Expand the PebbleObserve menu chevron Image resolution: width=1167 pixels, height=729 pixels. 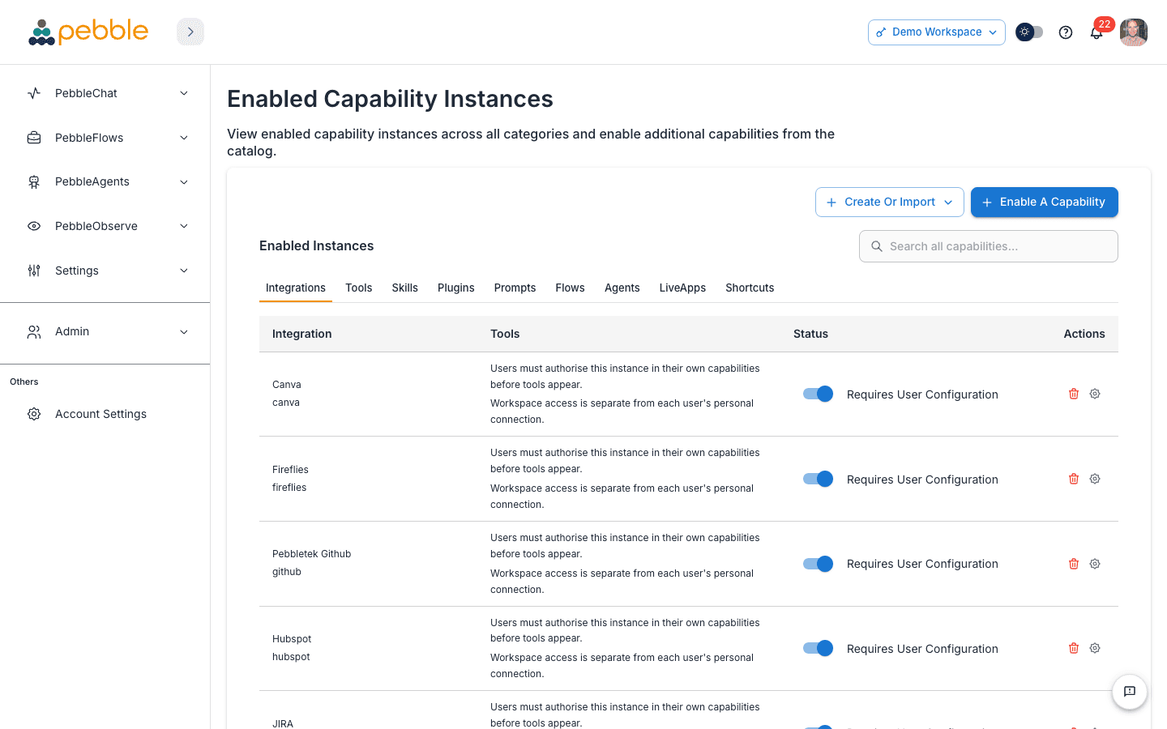(184, 226)
